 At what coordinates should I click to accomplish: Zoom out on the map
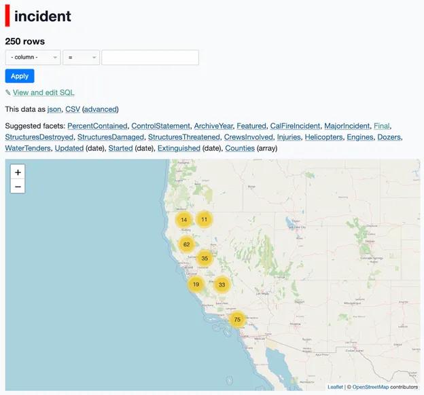(x=18, y=187)
